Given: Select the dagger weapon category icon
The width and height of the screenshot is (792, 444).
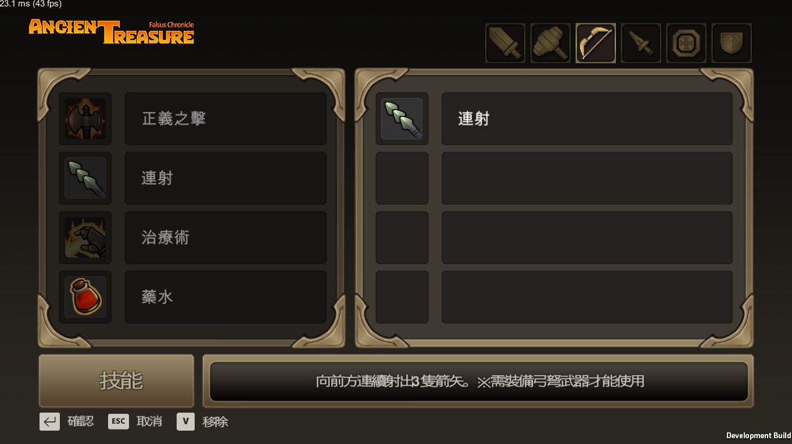Looking at the screenshot, I should pyautogui.click(x=641, y=43).
